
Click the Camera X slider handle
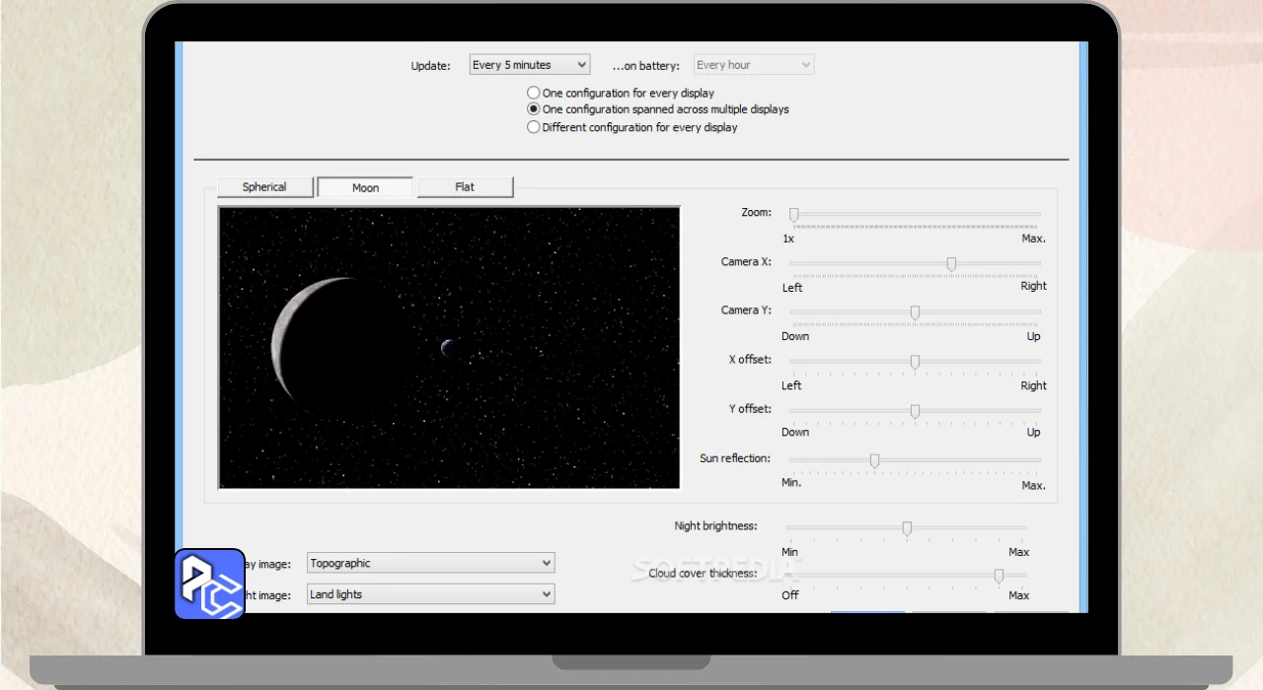tap(951, 263)
